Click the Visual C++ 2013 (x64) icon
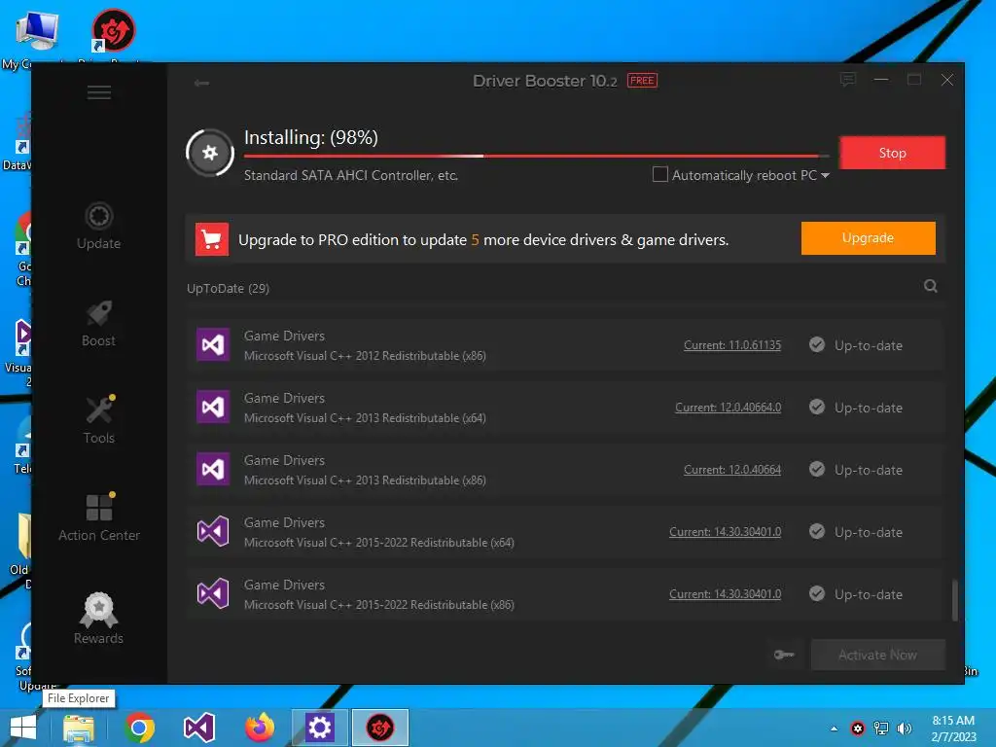Viewport: 996px width, 747px height. click(x=213, y=407)
